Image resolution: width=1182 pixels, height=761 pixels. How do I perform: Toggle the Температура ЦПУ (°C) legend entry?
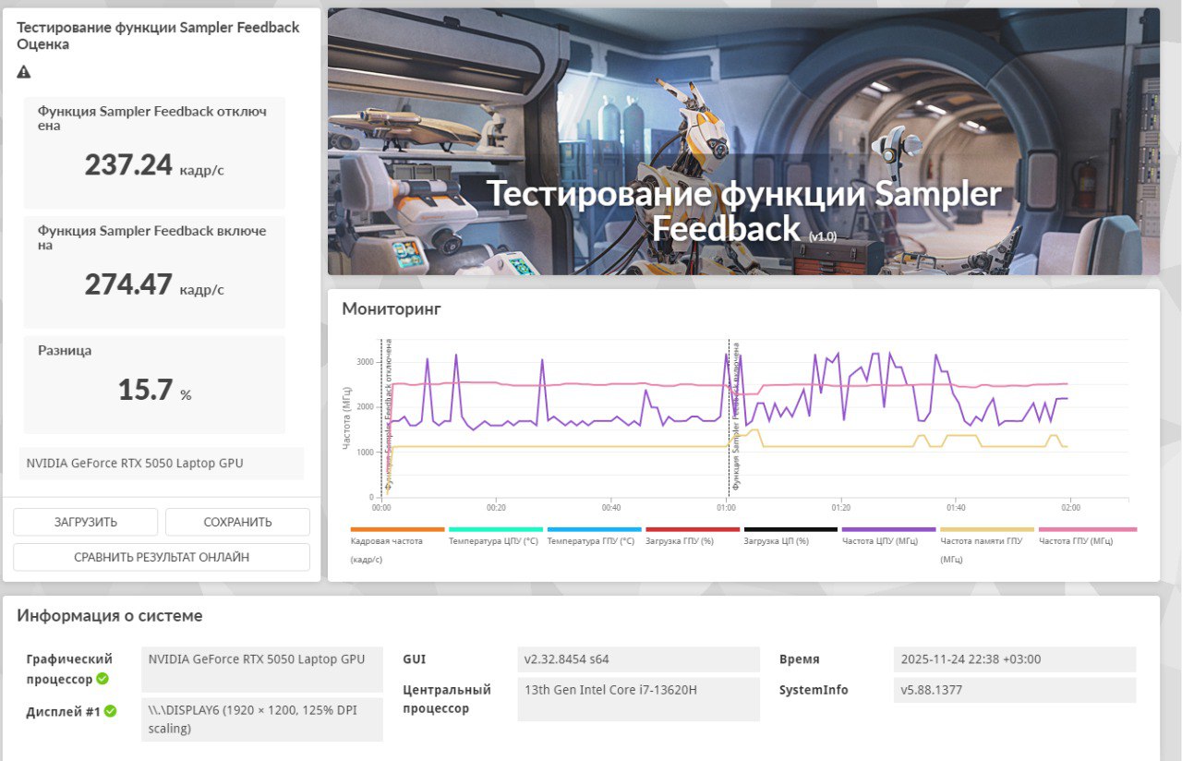496,537
